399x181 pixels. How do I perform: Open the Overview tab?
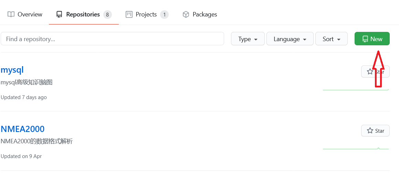point(25,14)
